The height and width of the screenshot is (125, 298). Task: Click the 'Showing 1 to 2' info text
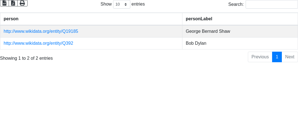click(26, 58)
